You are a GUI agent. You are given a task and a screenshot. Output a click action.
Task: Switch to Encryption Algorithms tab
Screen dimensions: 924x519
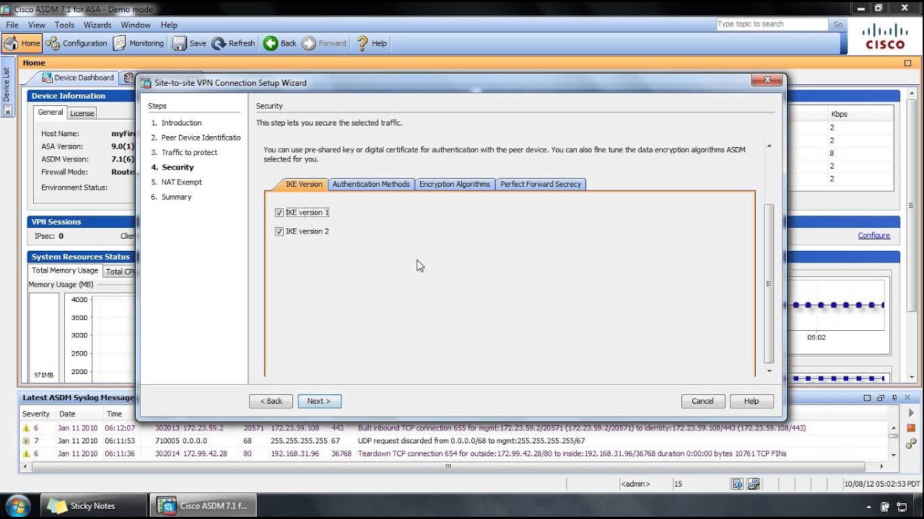pos(455,185)
